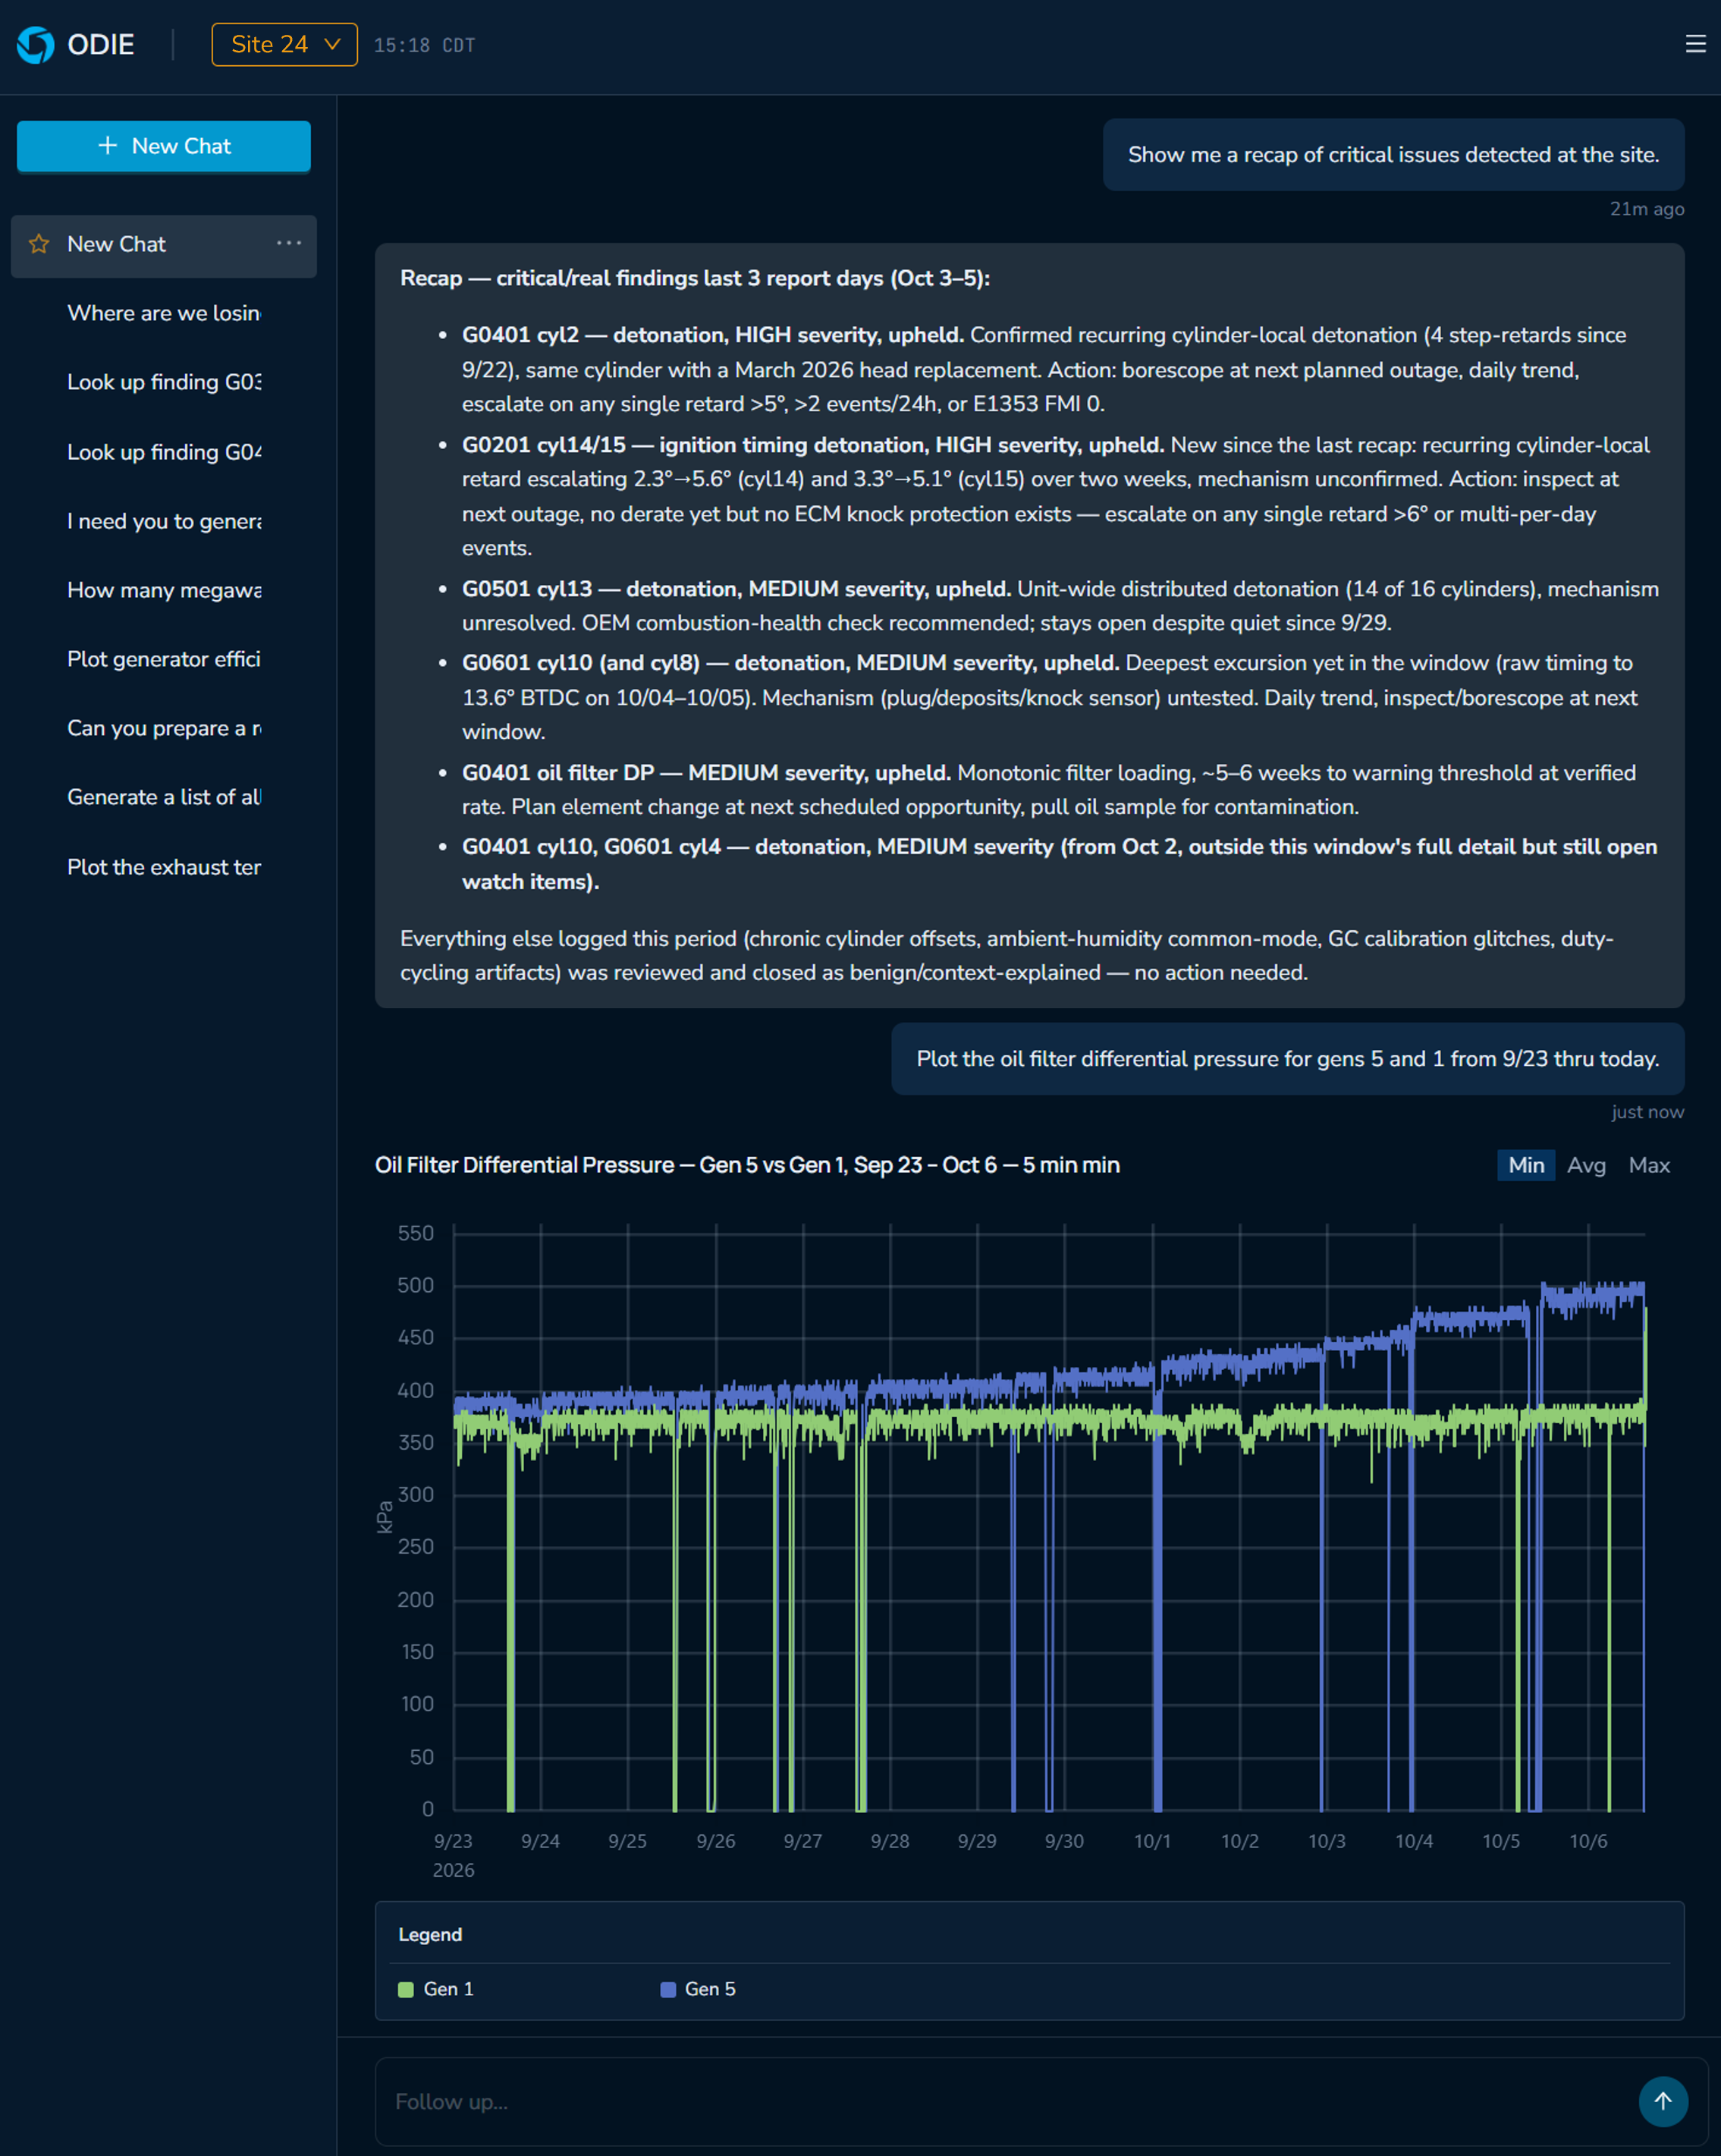Viewport: 1721px width, 2156px height.
Task: Click the 10/6 x-axis date label
Action: point(1588,1841)
